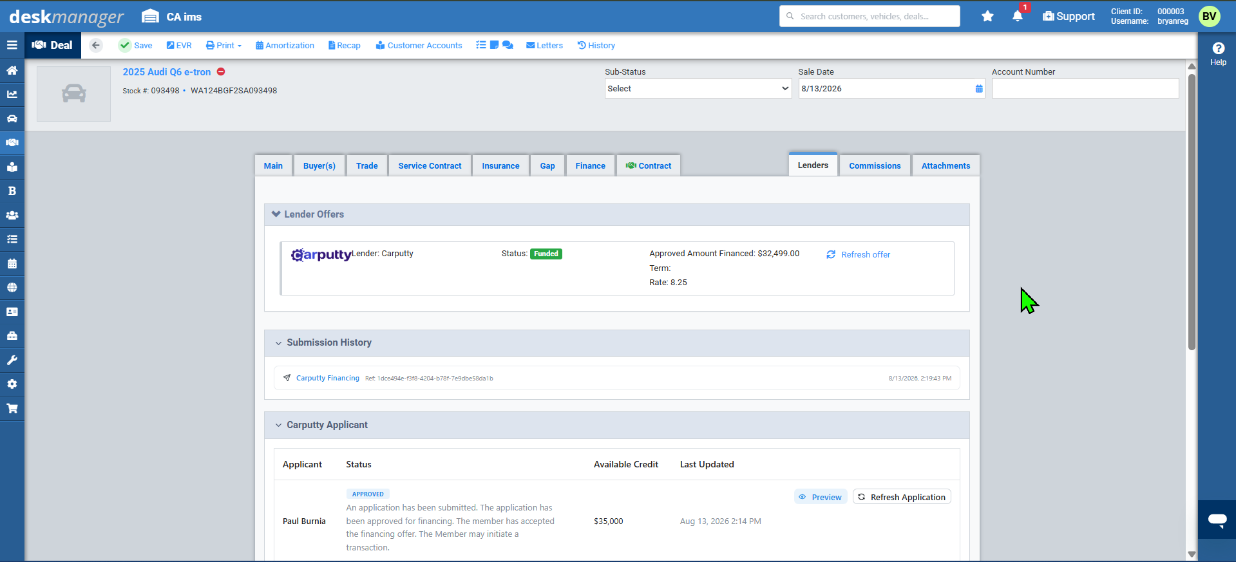Click the red minus icon beside vehicle title
1236x562 pixels.
coord(221,71)
